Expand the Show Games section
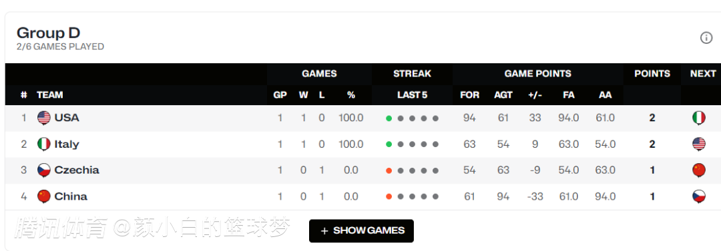 click(x=361, y=231)
